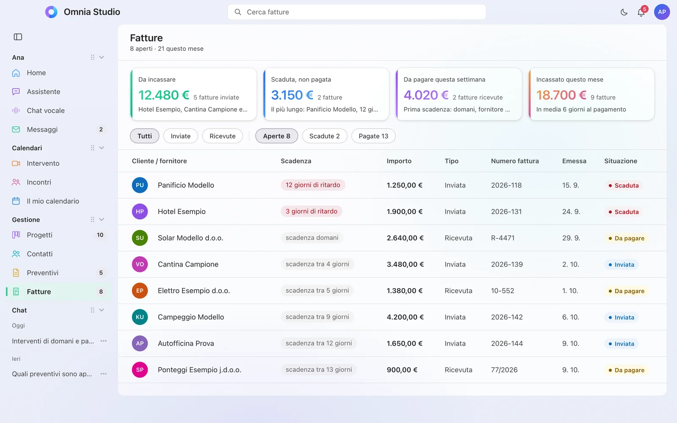This screenshot has height=423, width=677.
Task: Open the AP user avatar menu
Action: pyautogui.click(x=662, y=12)
